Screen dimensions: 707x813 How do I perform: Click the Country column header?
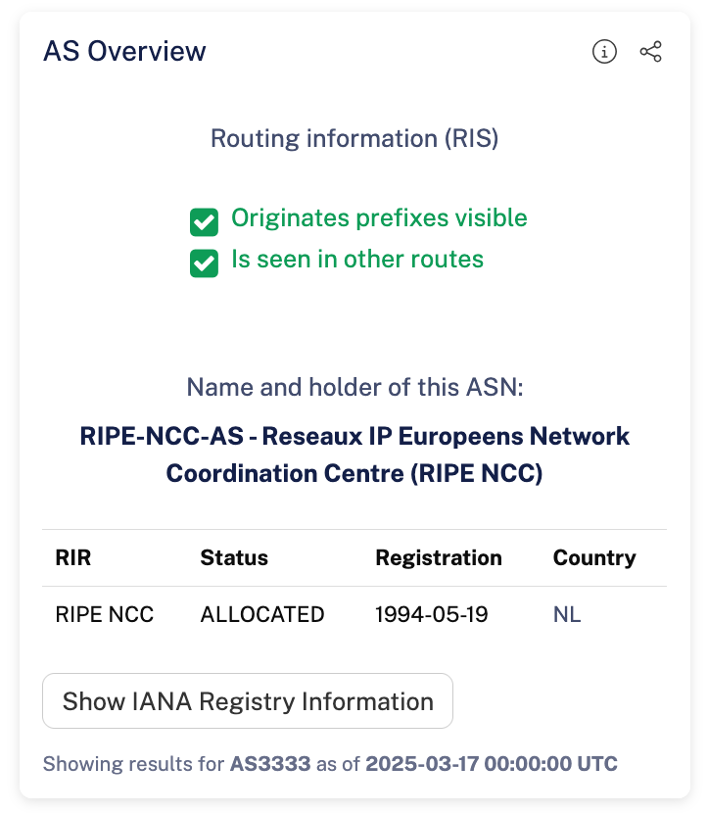pos(594,558)
